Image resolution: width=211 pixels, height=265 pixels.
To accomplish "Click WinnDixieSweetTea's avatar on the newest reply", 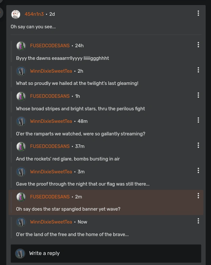I will coord(21,222).
